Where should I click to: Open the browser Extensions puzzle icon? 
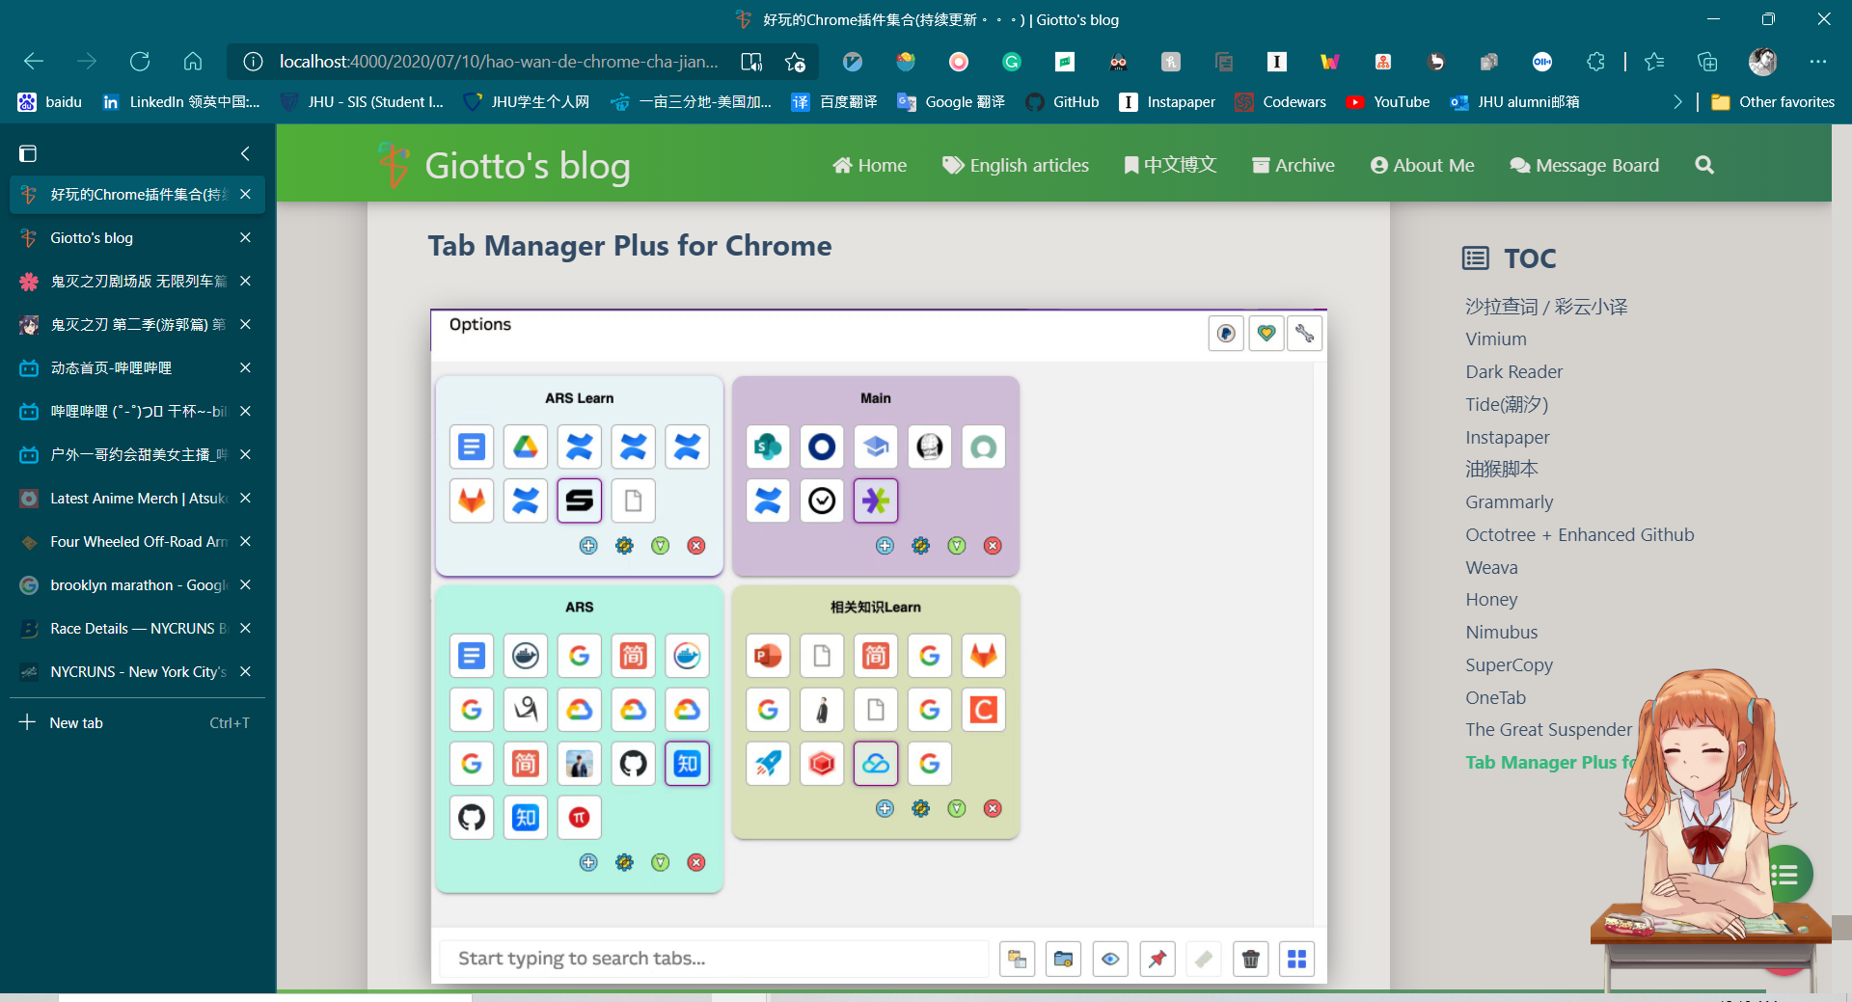[x=1595, y=62]
